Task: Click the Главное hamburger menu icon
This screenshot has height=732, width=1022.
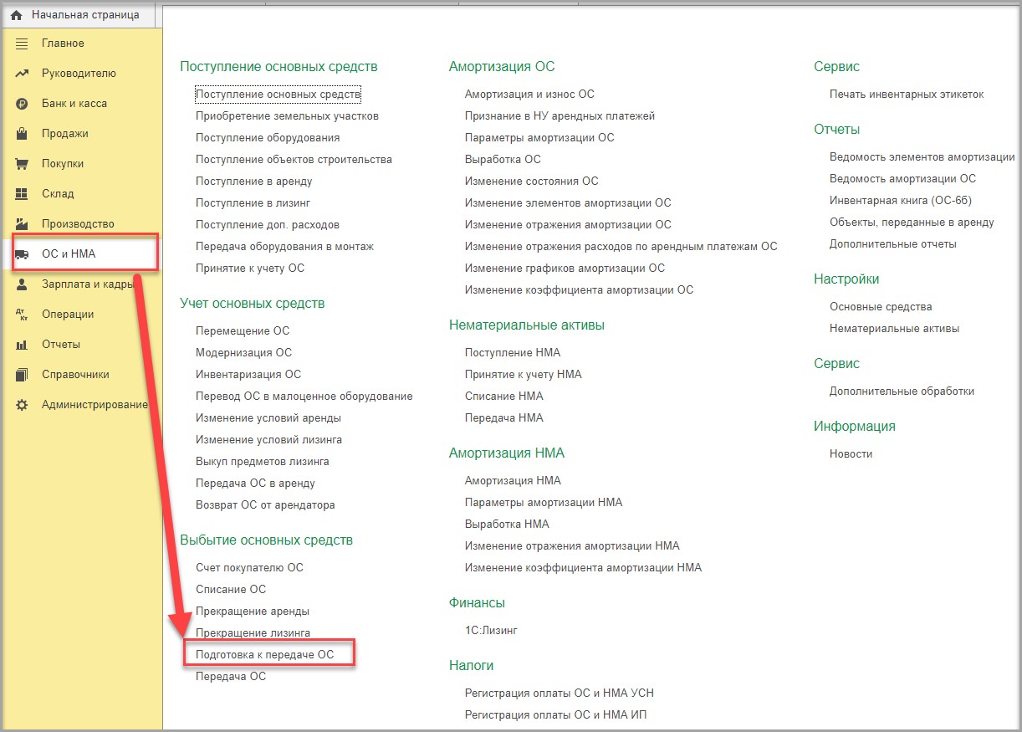Action: (23, 44)
